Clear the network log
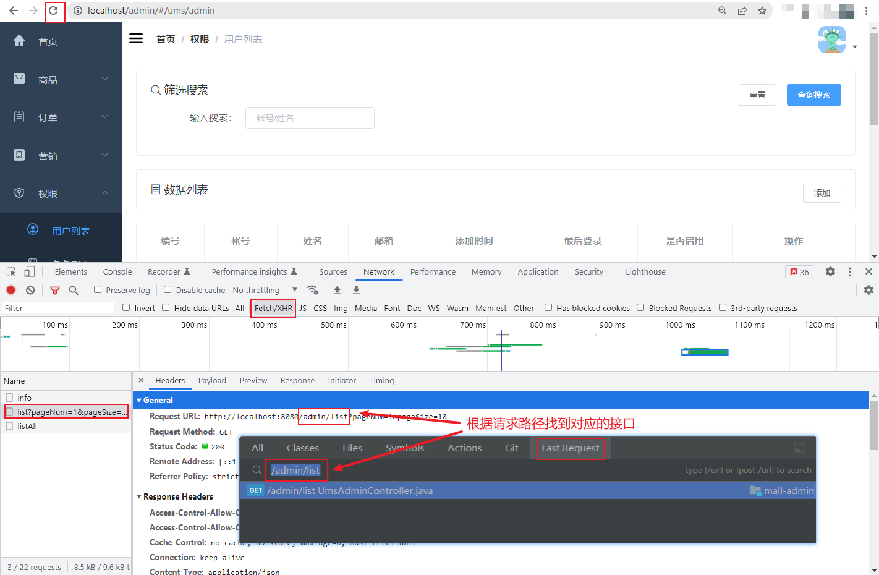This screenshot has height=575, width=879. 30,290
